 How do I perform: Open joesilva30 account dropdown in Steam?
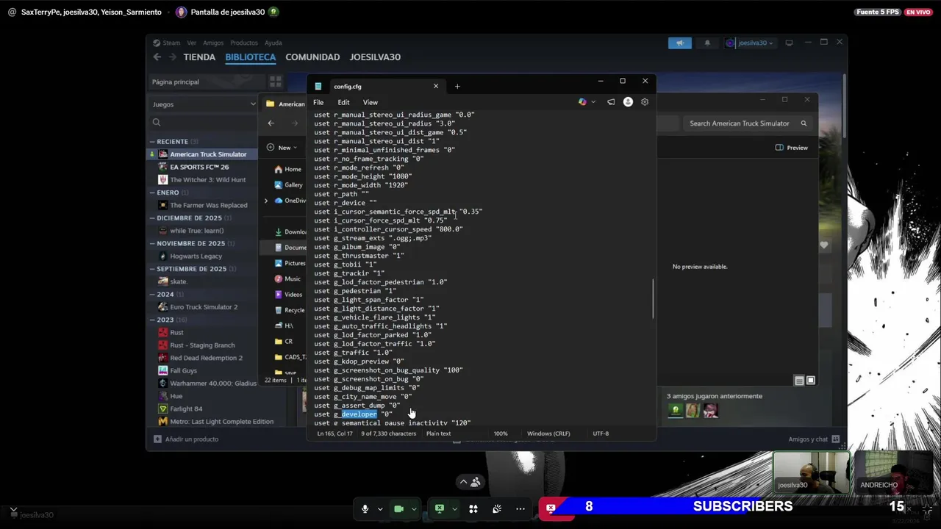(750, 43)
